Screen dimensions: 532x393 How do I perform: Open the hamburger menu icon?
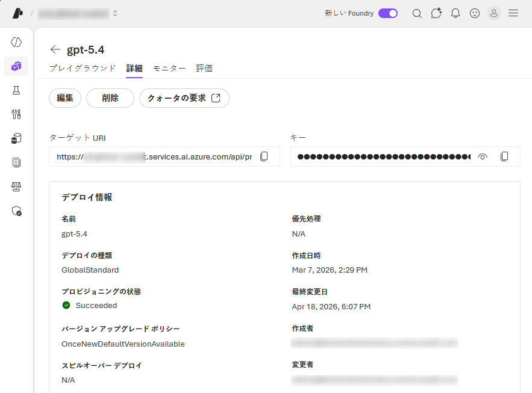(x=513, y=13)
